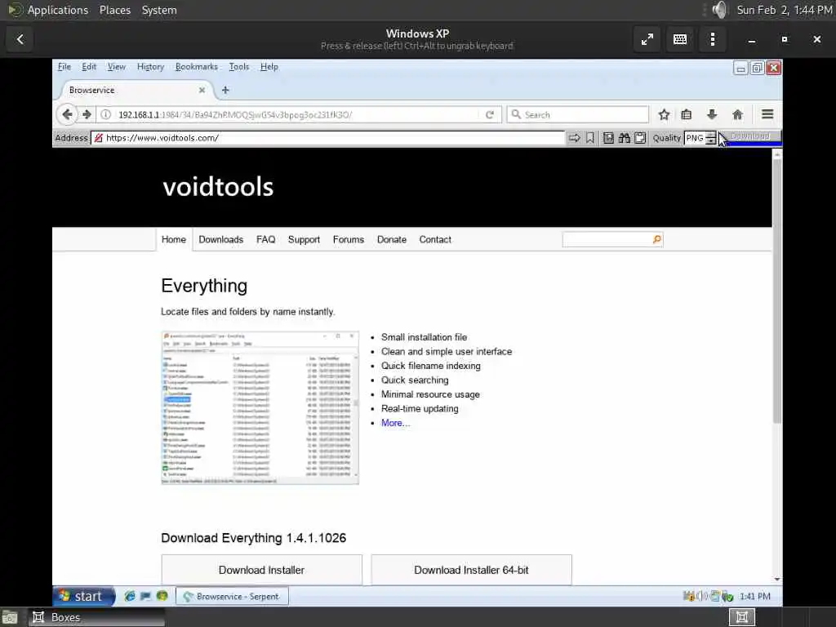Open keyboard shortcuts menu in the Boxes header

click(680, 39)
